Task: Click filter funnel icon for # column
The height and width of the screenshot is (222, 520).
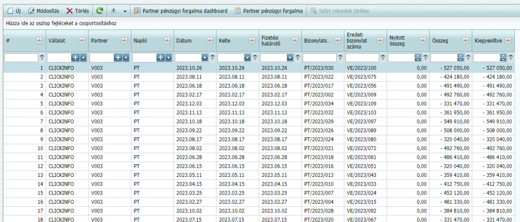Action: [42, 58]
